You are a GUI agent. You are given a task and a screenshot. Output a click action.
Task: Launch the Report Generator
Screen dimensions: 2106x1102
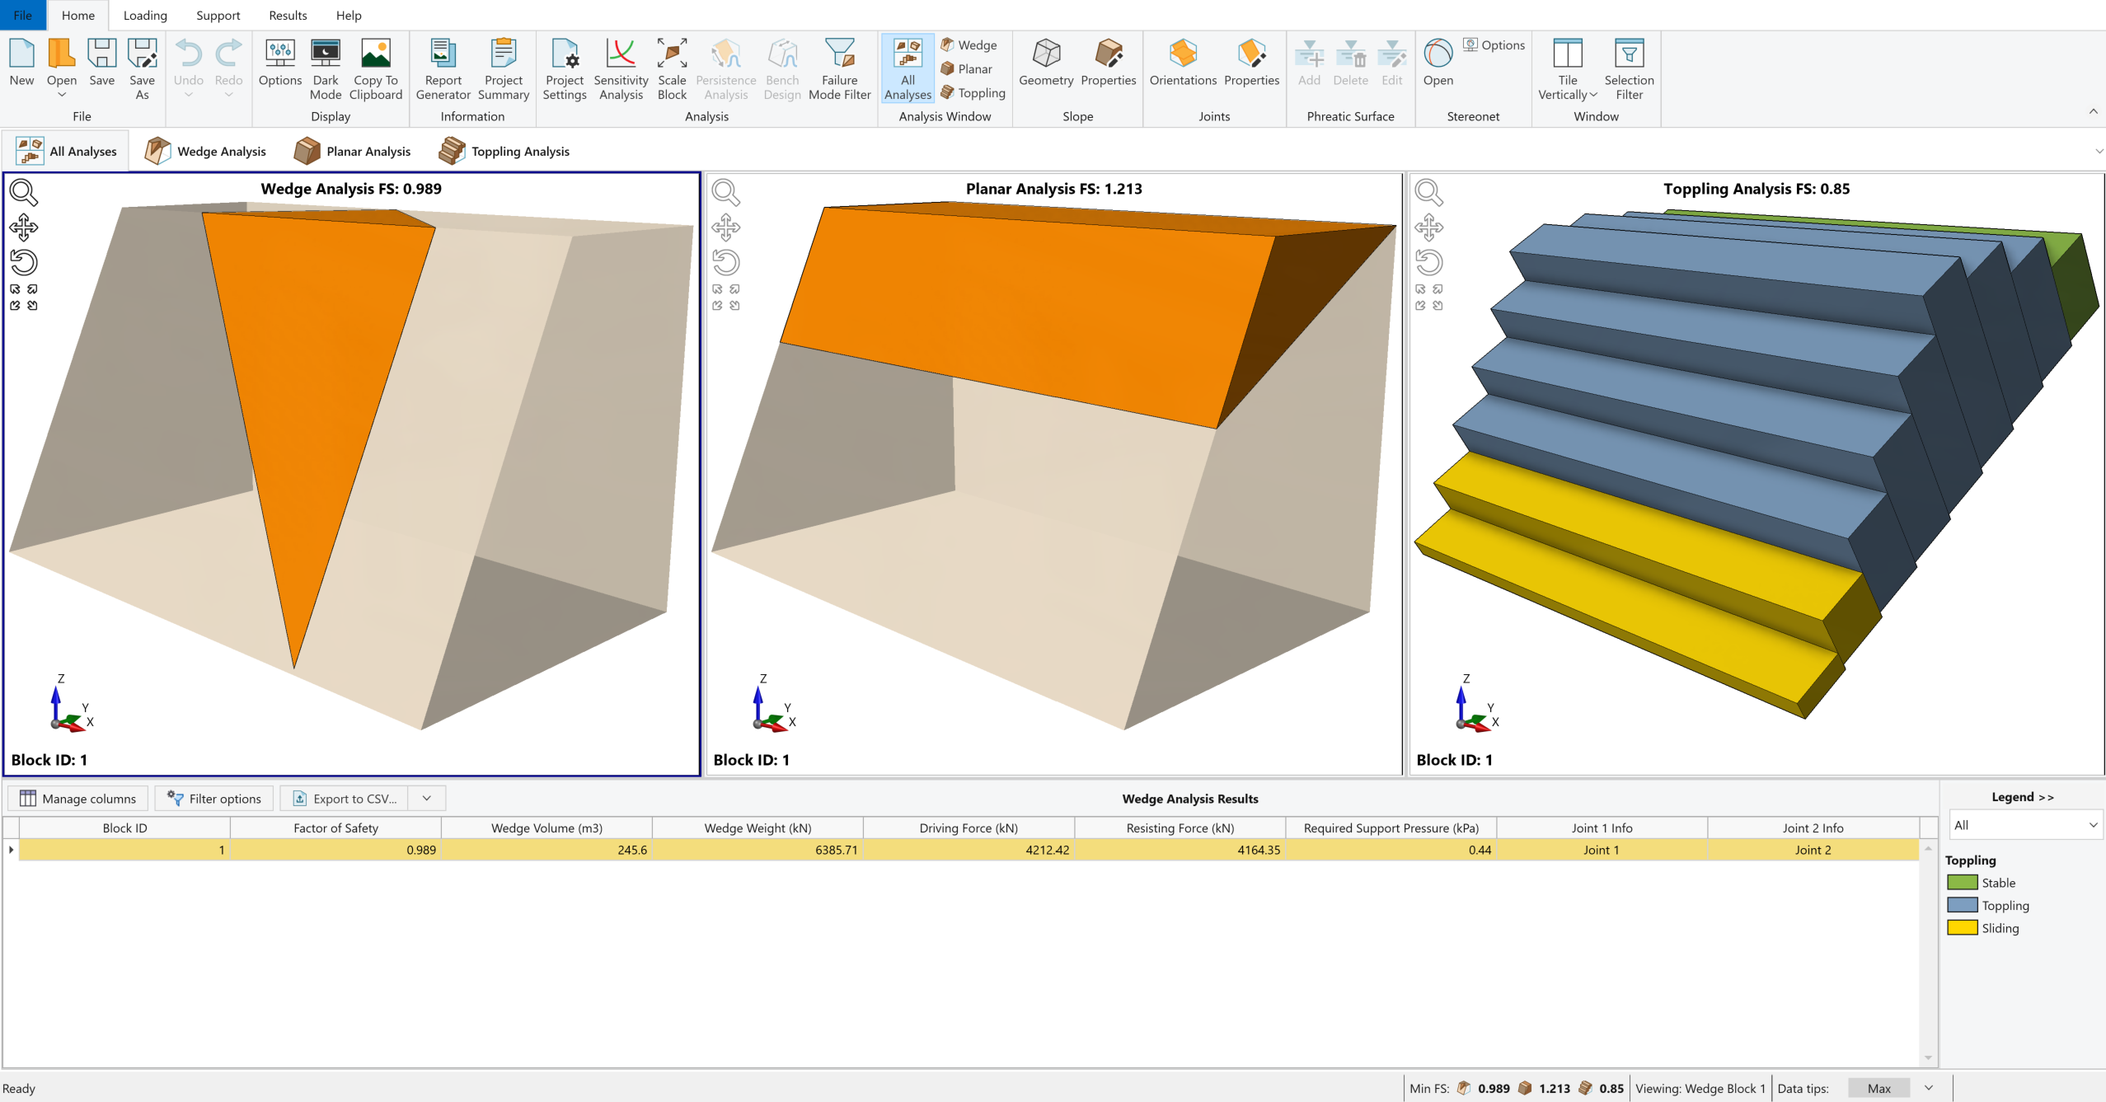point(443,69)
